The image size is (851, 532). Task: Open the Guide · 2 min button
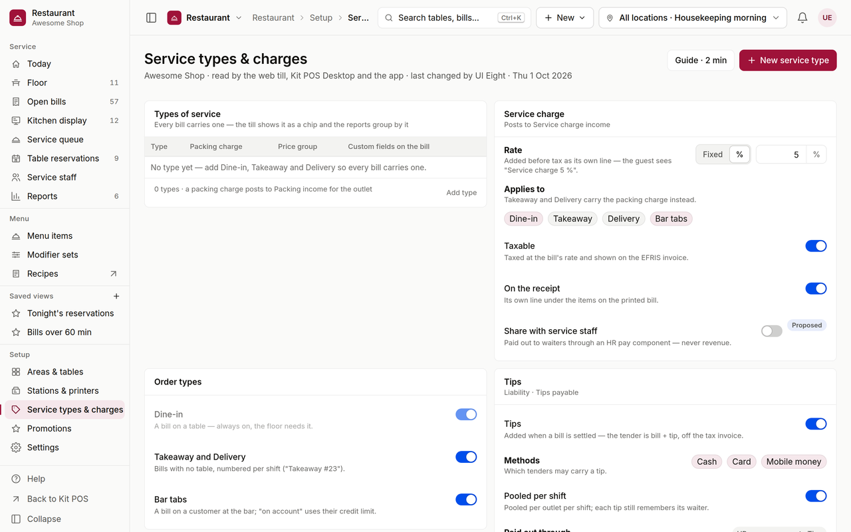click(x=701, y=60)
